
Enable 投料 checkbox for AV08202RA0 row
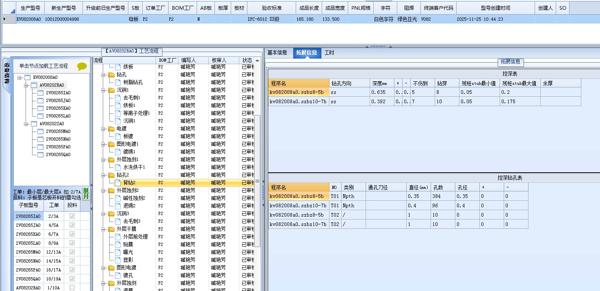point(72,288)
